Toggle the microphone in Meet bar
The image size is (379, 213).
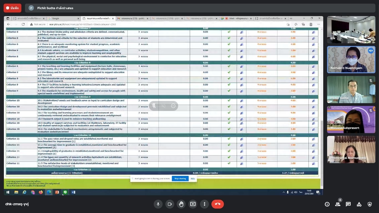(158, 204)
